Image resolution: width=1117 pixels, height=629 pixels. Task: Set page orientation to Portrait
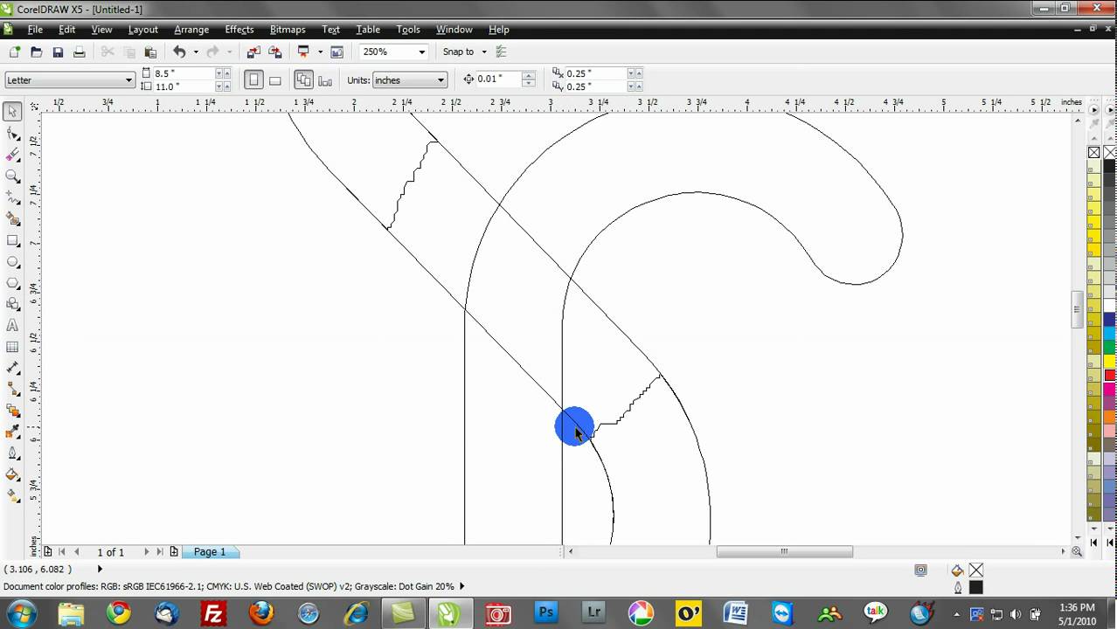click(x=253, y=80)
